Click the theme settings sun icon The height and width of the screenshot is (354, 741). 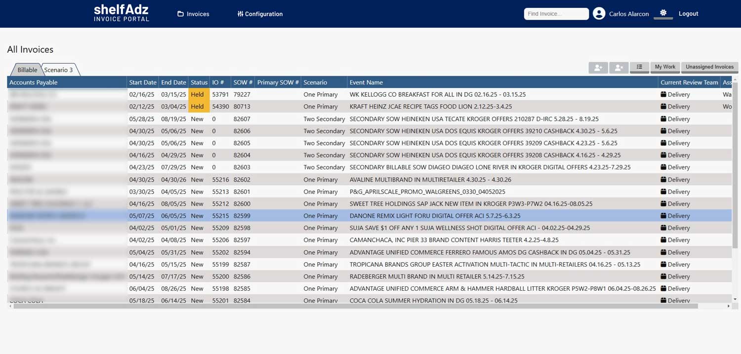[x=663, y=13]
